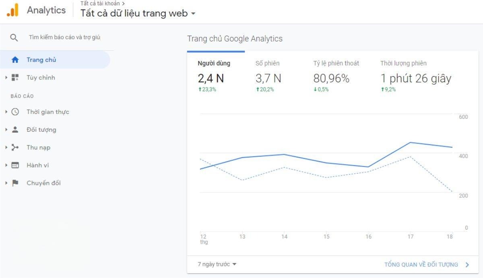483x278 pixels.
Task: Open the Thời gian thực reports
Action: (x=48, y=112)
